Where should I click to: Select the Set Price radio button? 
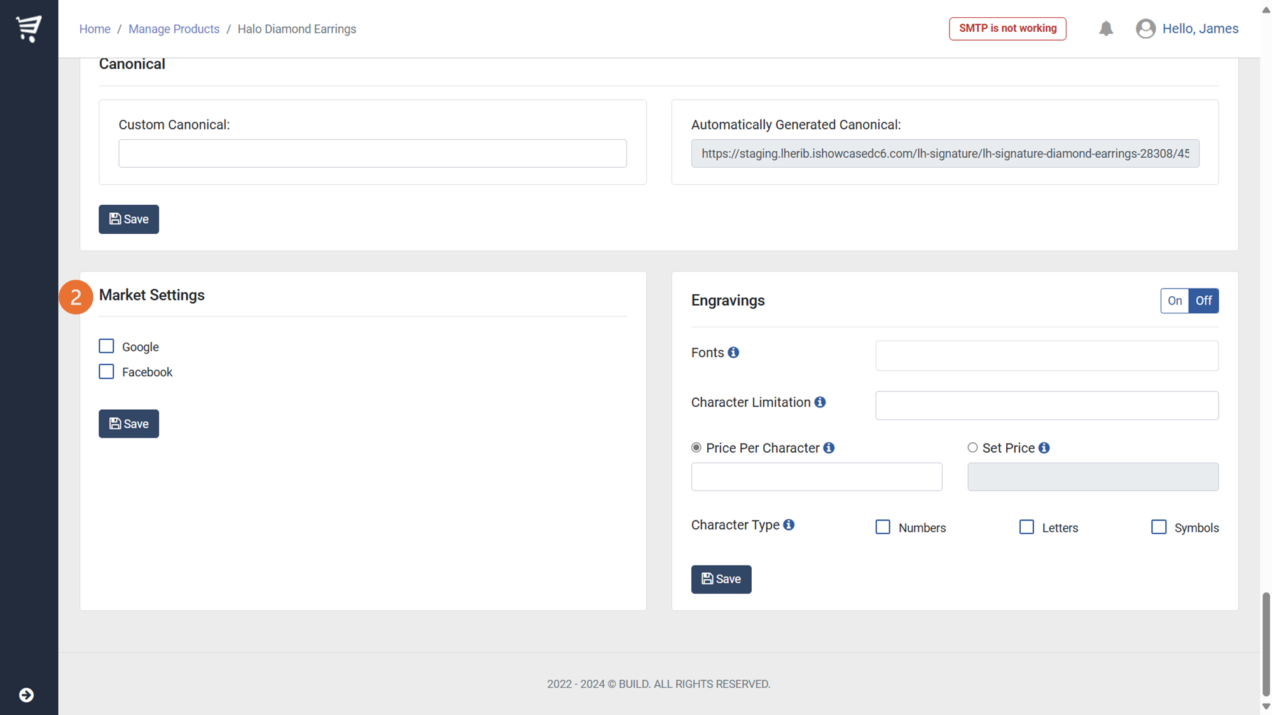point(972,447)
